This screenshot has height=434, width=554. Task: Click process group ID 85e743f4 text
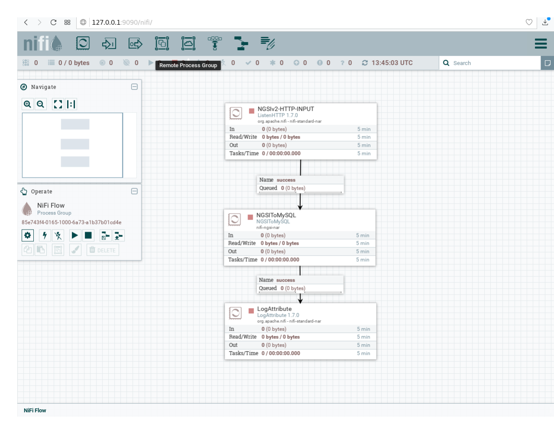point(71,223)
